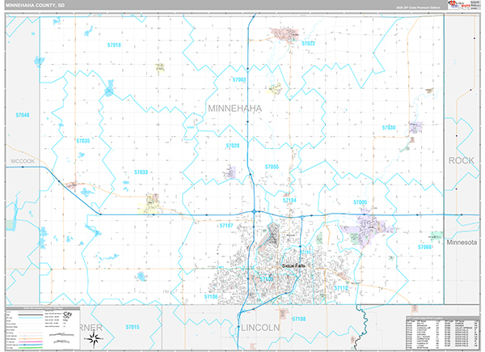Viewport: 485px width, 352px height.
Task: Select ZIP code area 57022
Action: point(308,43)
